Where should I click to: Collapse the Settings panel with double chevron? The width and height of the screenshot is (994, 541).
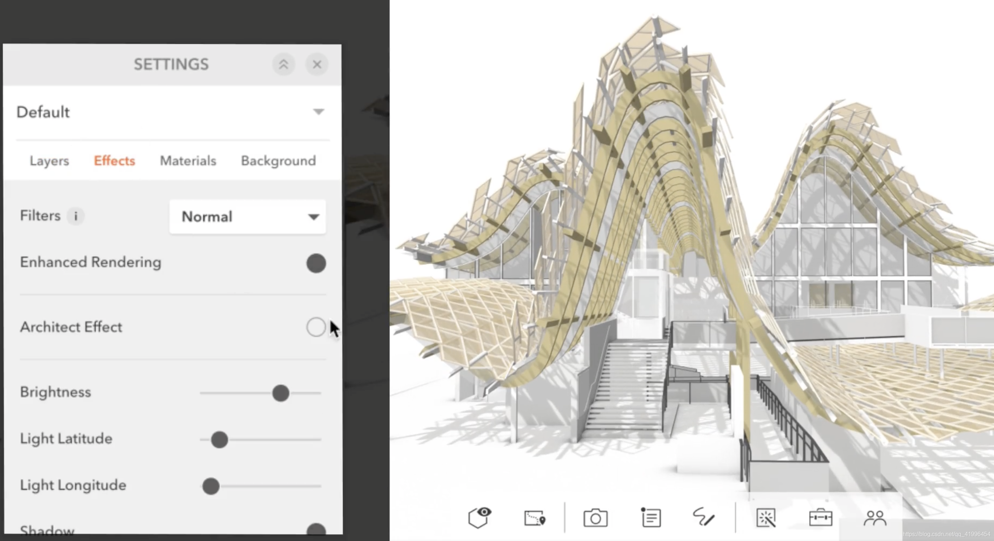(x=284, y=64)
